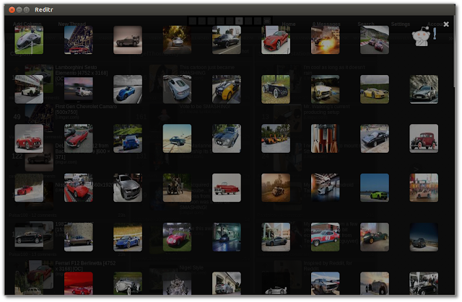Screen dimensions: 462x302
Task: Open the sepia-toned hot rod thumbnail
Action: [x=276, y=187]
